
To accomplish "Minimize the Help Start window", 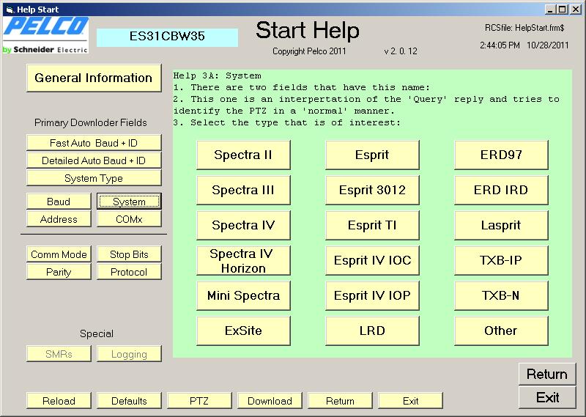I will [550, 10].
